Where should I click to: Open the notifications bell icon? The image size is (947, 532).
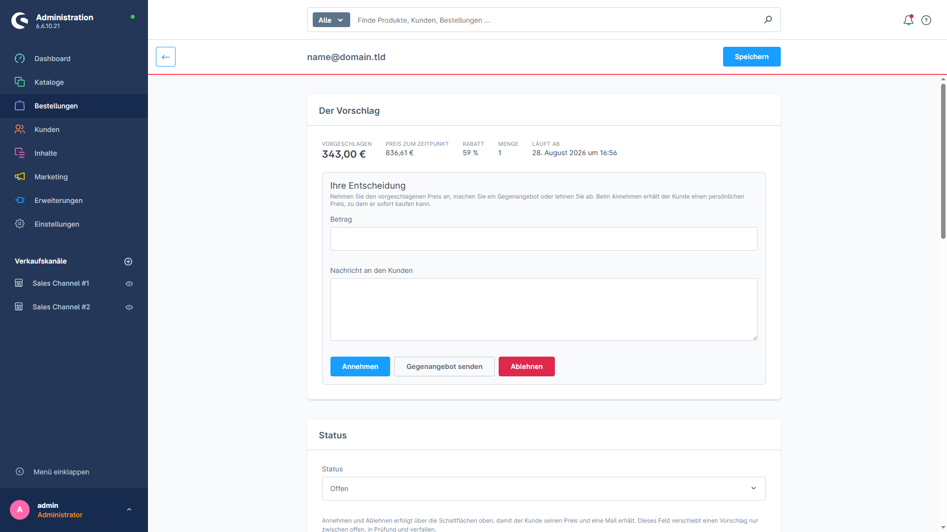tap(908, 20)
